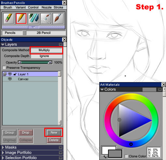
Task: Hide Layer 1 with its eye icon
Action: pyautogui.click(x=10, y=74)
